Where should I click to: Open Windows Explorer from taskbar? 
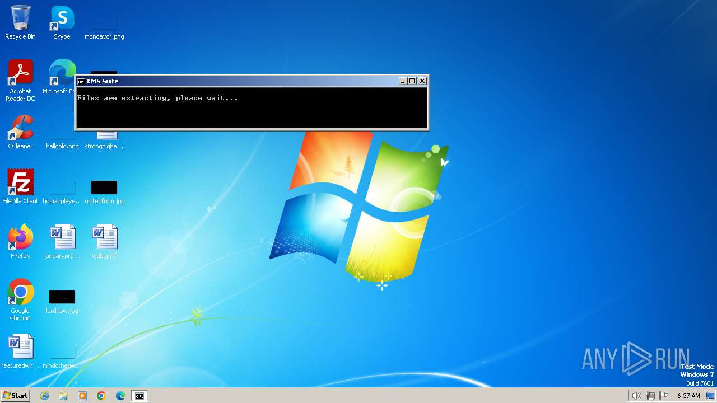coord(63,396)
